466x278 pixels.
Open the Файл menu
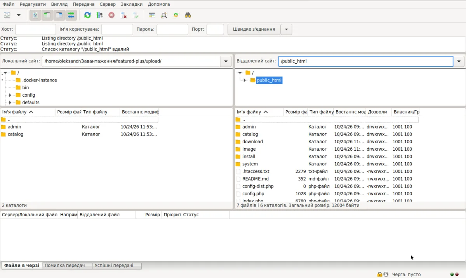coord(9,4)
